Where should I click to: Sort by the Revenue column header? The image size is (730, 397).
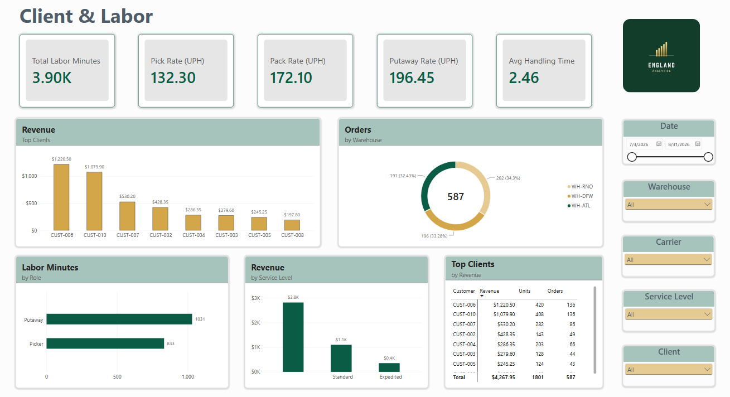click(x=490, y=291)
